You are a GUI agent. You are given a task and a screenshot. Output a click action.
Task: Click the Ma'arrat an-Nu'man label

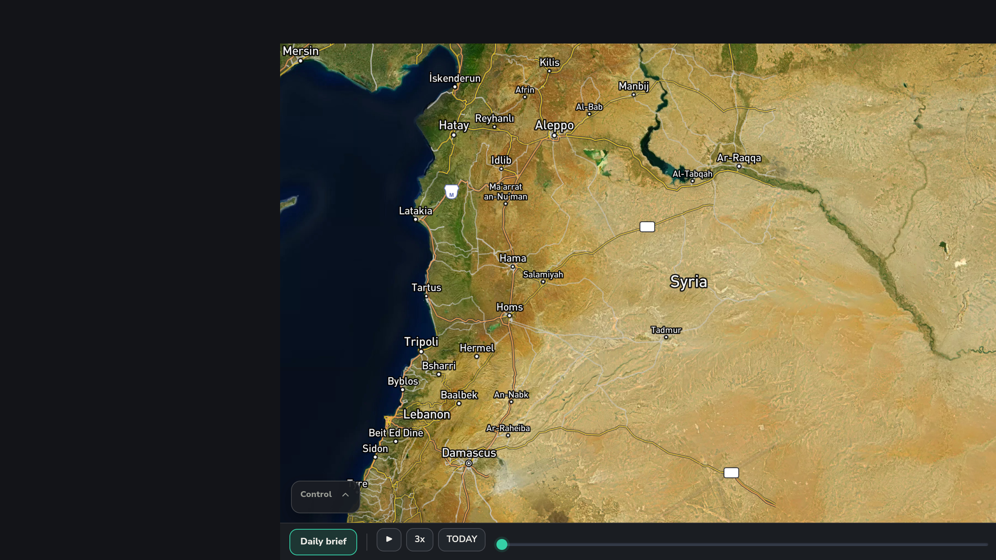tap(505, 192)
